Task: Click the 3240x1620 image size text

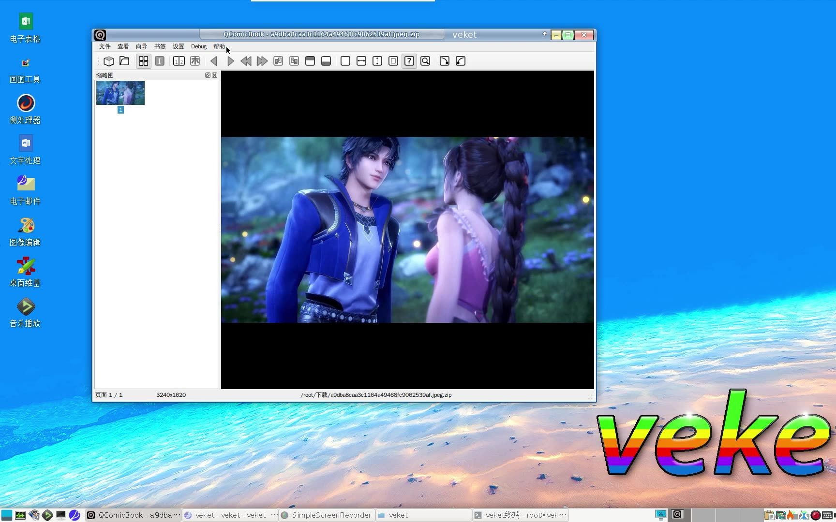Action: click(x=171, y=395)
